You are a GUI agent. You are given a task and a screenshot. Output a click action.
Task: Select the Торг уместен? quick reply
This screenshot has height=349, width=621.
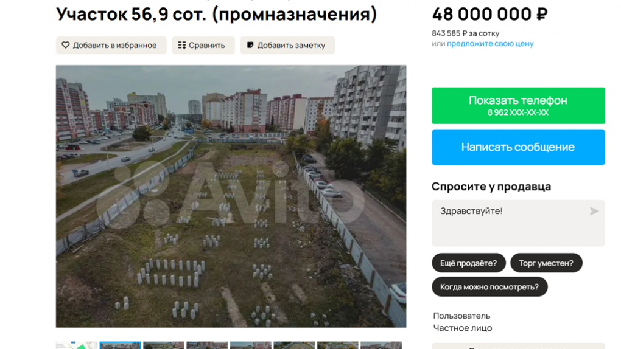point(546,263)
